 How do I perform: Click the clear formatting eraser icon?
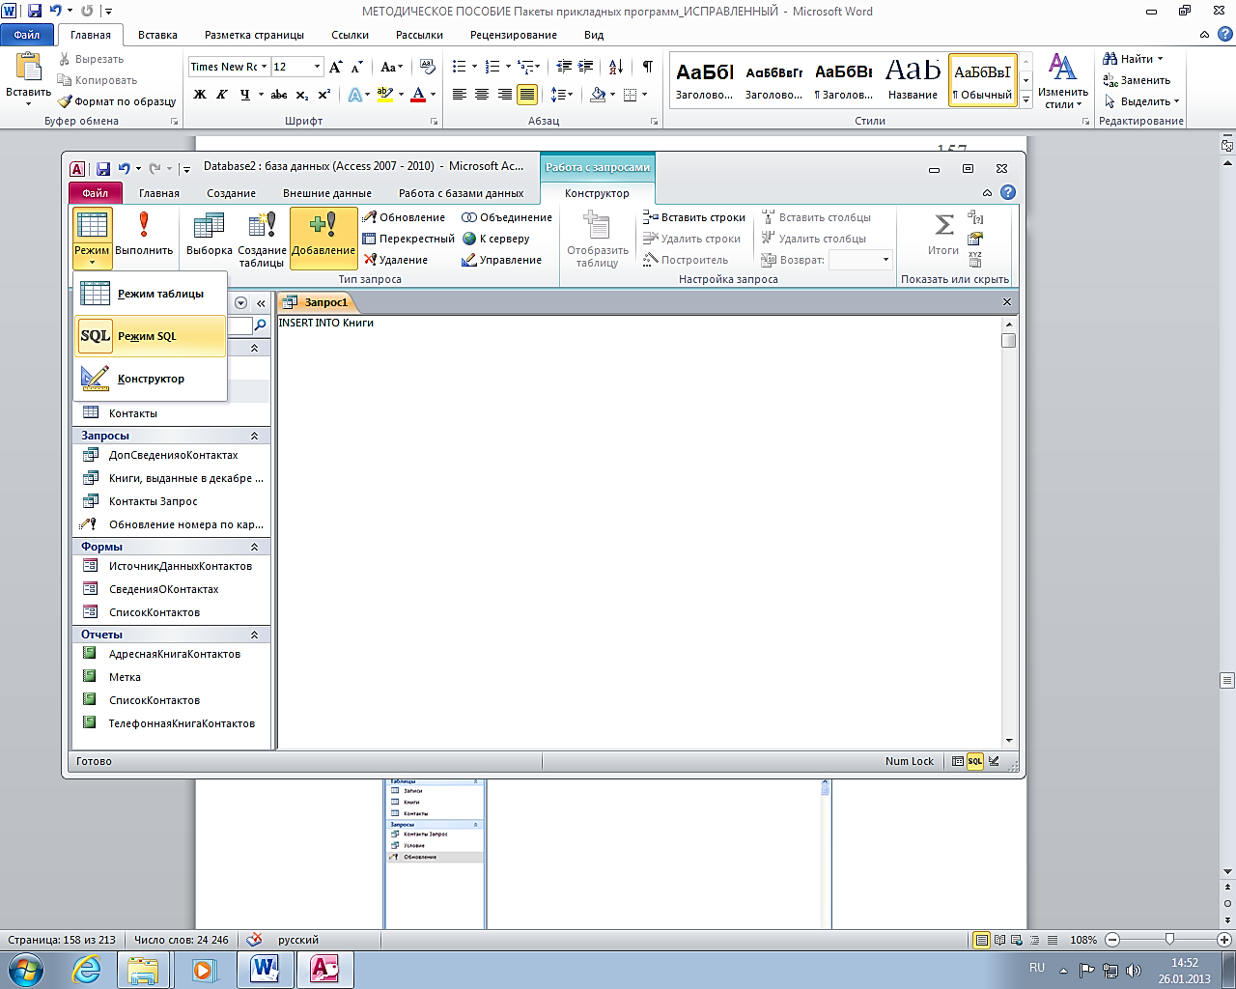tap(426, 67)
